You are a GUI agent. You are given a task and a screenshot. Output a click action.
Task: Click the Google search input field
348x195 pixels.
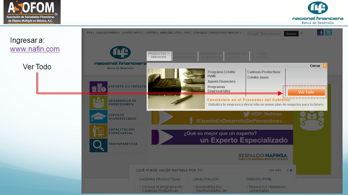click(x=264, y=34)
